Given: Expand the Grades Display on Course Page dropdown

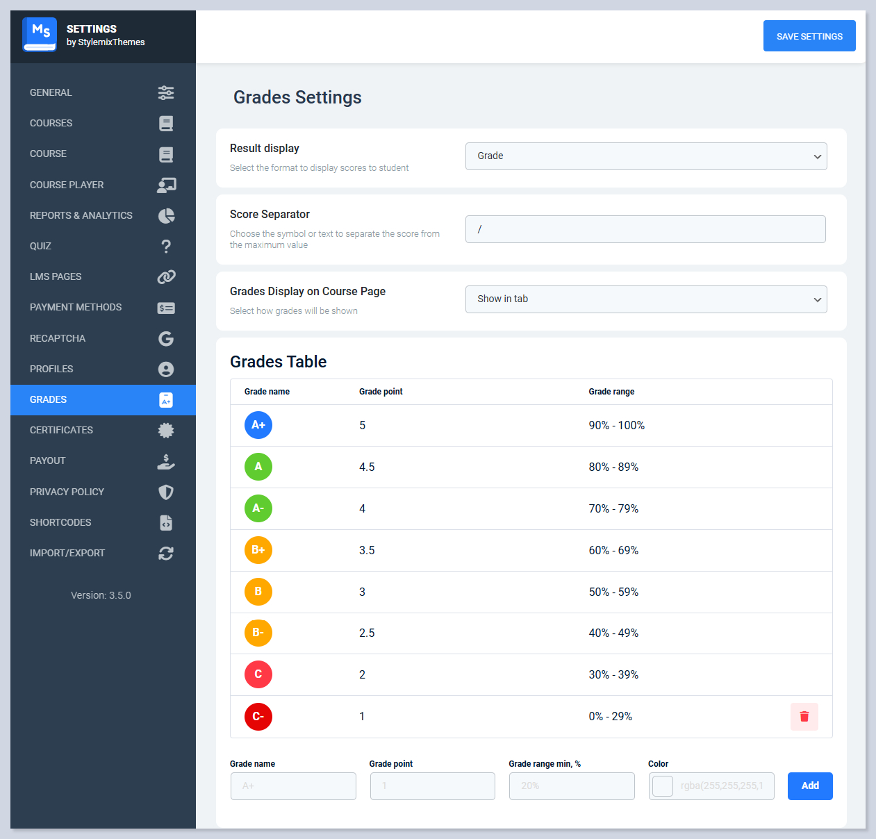Looking at the screenshot, I should click(x=645, y=299).
